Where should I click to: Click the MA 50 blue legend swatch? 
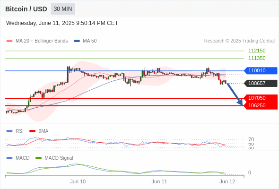click(x=77, y=41)
